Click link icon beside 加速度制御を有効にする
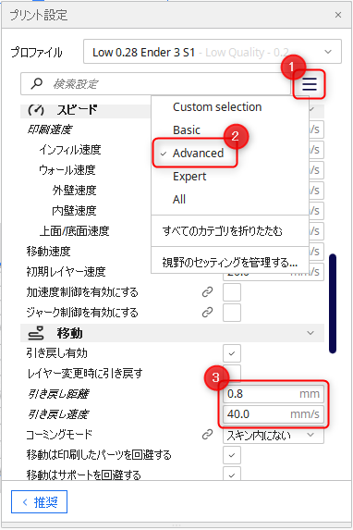The width and height of the screenshot is (353, 530). pos(207,292)
